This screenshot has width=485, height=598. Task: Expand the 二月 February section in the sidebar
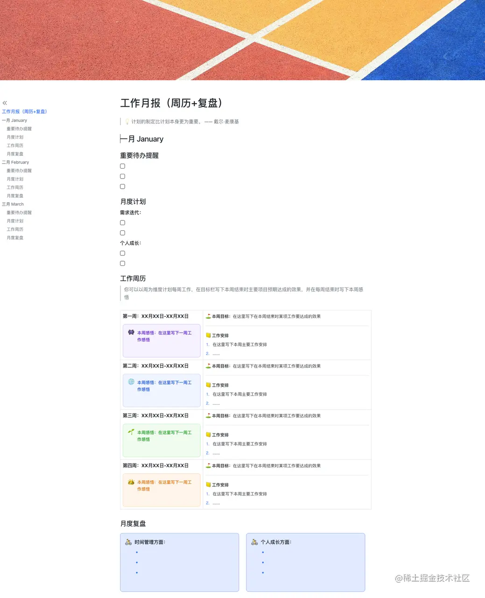(x=15, y=162)
